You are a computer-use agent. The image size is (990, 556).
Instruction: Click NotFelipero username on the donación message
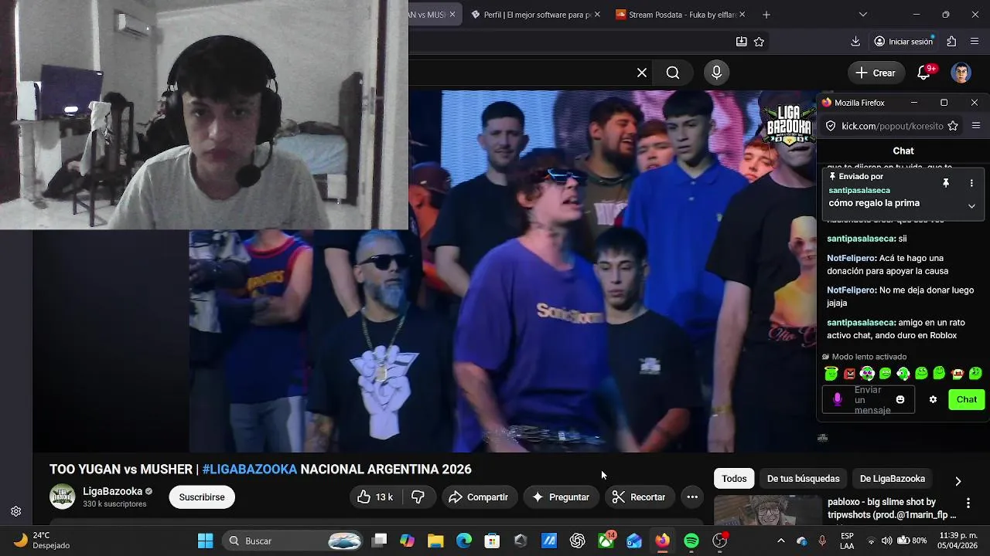[x=852, y=258]
